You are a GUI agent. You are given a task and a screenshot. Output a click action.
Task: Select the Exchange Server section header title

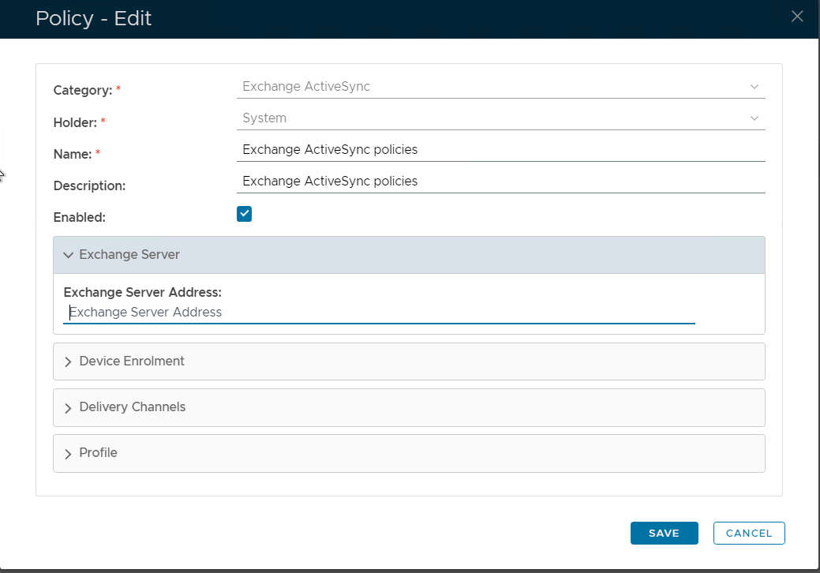point(129,255)
